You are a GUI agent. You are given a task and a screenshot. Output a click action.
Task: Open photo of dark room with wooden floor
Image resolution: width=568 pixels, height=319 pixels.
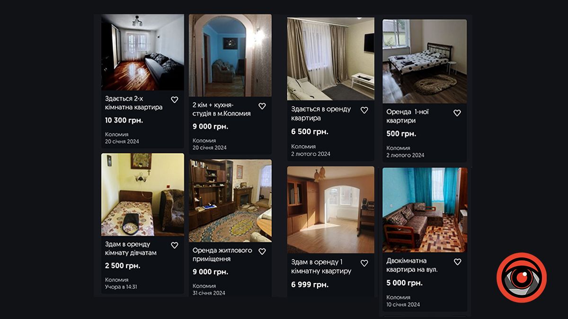142,52
